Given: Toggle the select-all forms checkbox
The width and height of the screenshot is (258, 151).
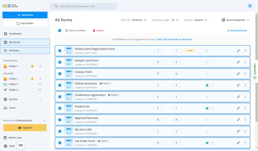Looking at the screenshot, I should tap(59, 31).
